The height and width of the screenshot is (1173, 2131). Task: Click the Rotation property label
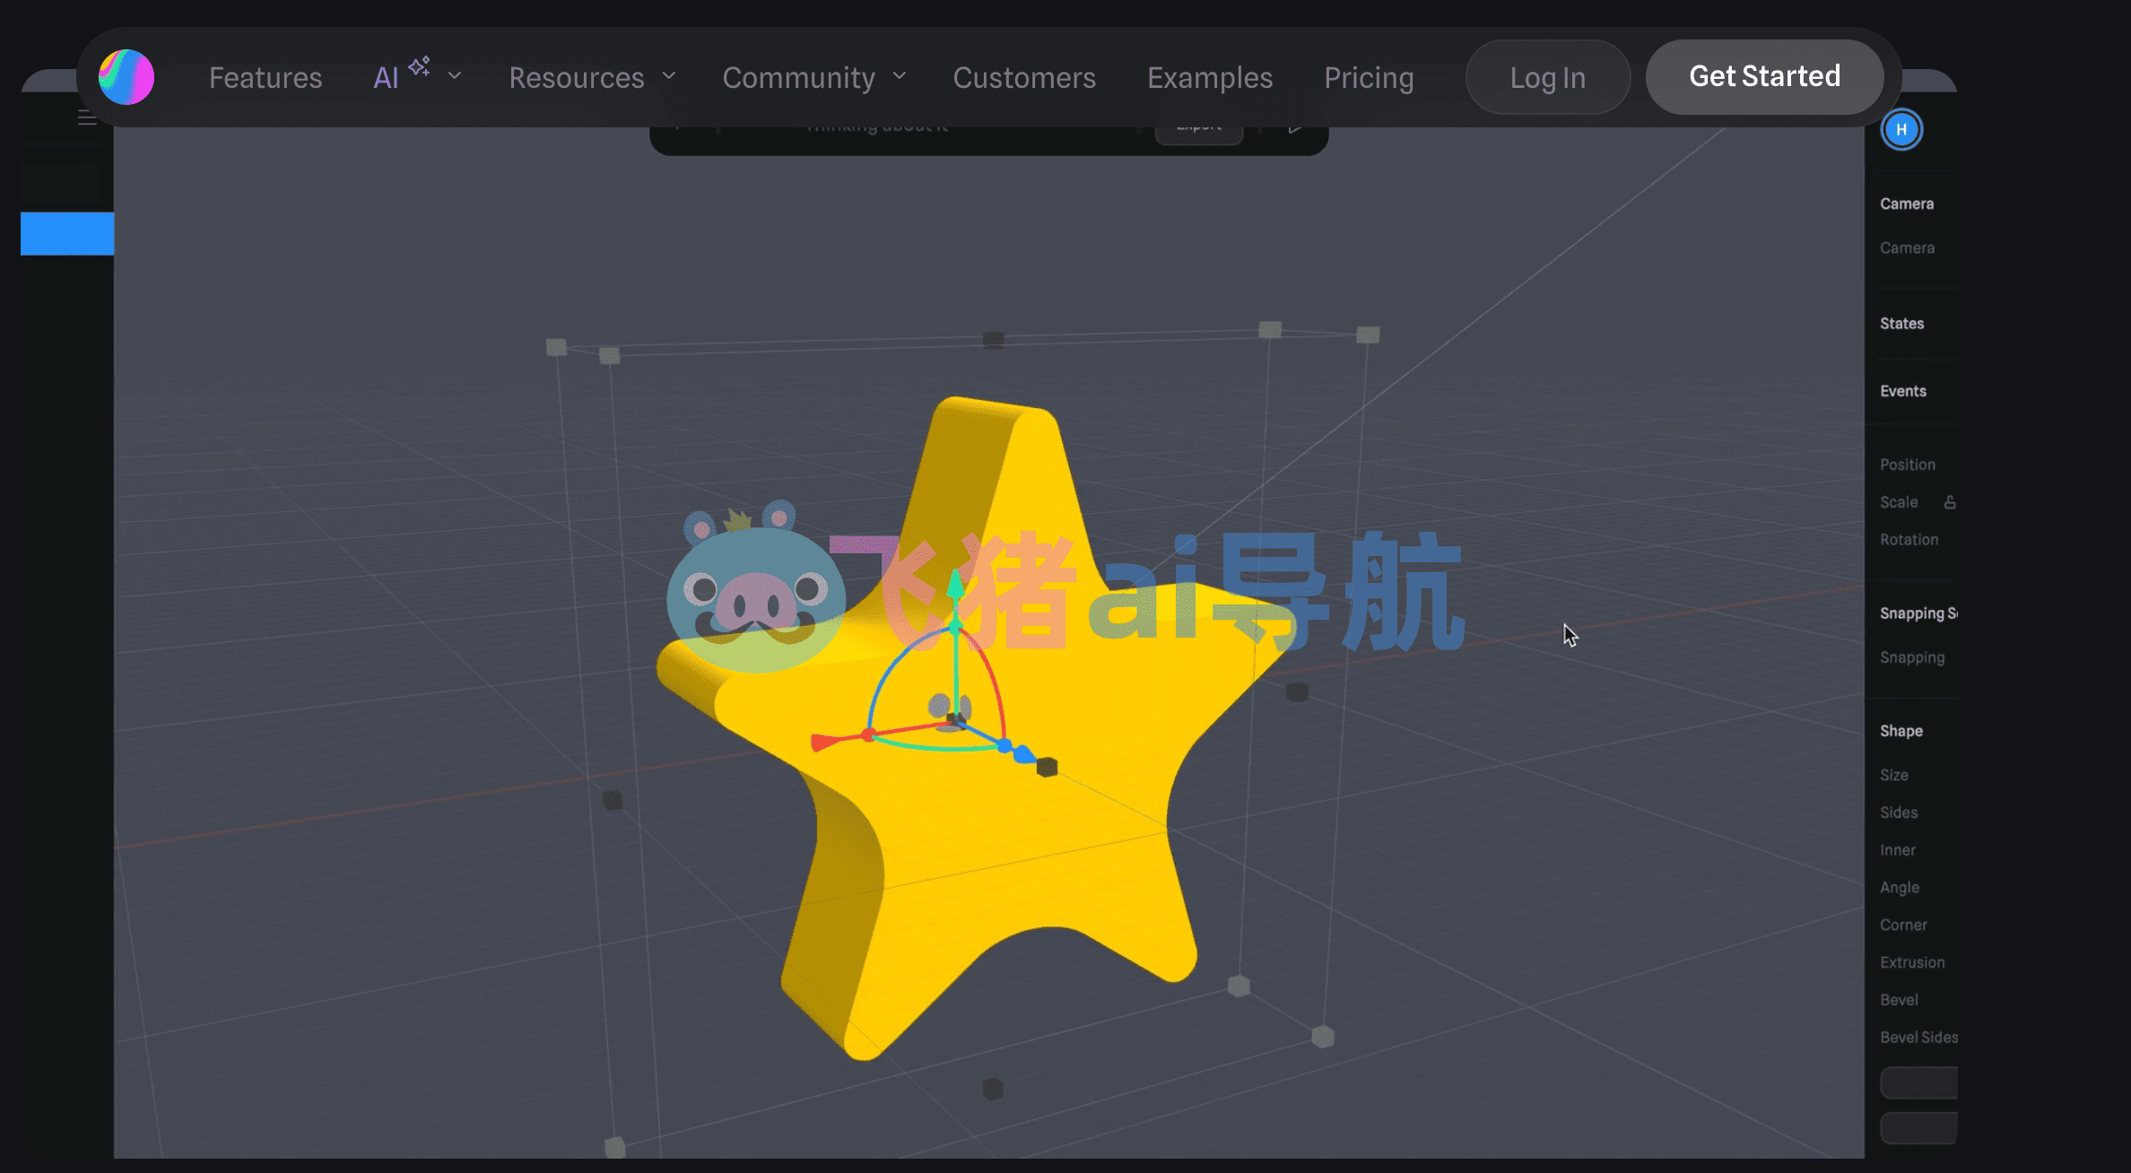[1909, 540]
